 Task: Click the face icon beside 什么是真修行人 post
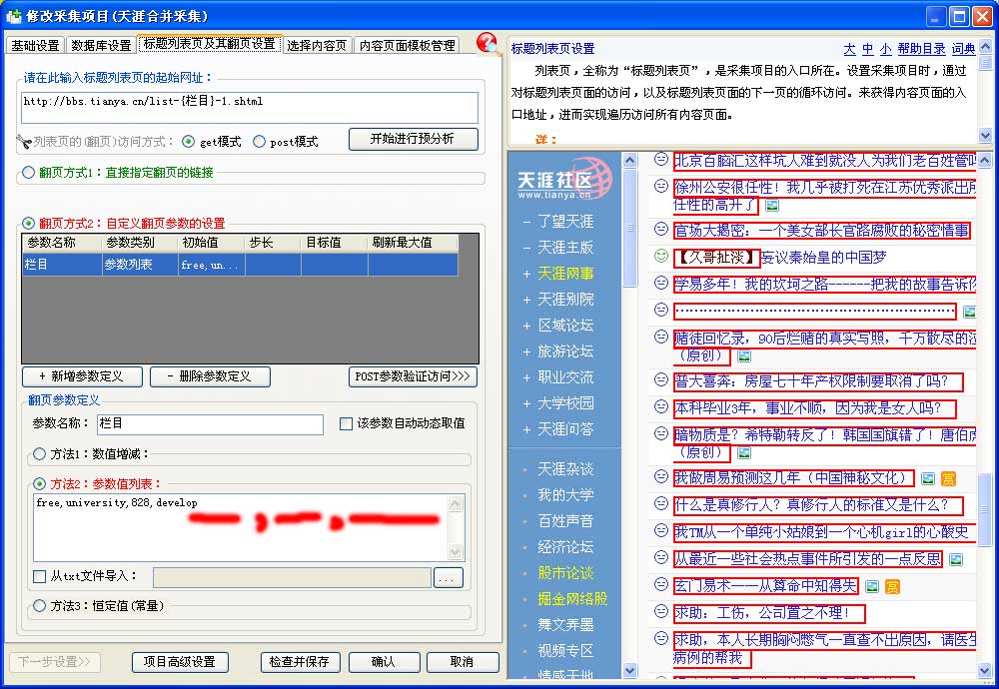[x=661, y=504]
